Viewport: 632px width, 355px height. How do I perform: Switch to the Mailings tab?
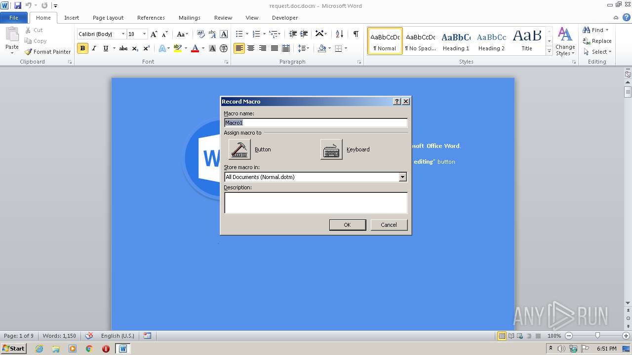click(x=190, y=18)
